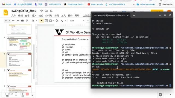Click the filmstrip vertical scrollbar
The width and height of the screenshot is (175, 98).
[x=34, y=62]
